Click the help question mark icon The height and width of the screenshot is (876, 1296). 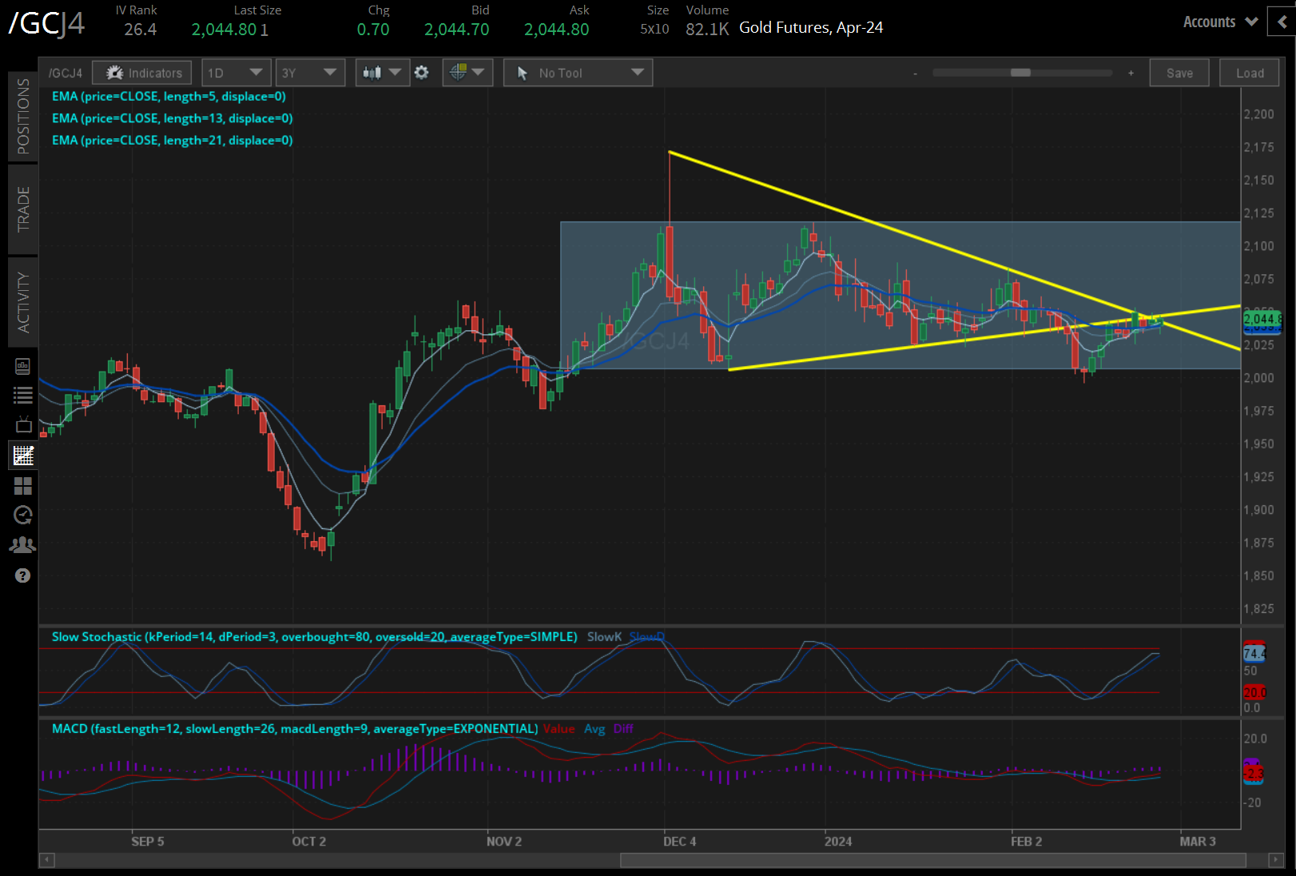[x=23, y=575]
